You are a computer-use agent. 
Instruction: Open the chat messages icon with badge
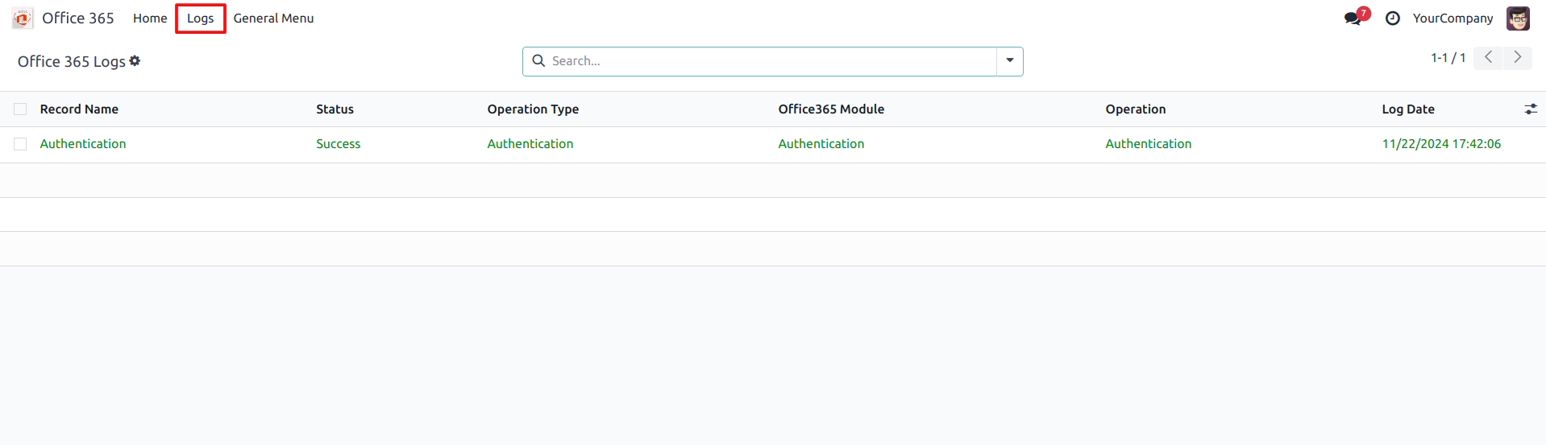click(x=1353, y=19)
